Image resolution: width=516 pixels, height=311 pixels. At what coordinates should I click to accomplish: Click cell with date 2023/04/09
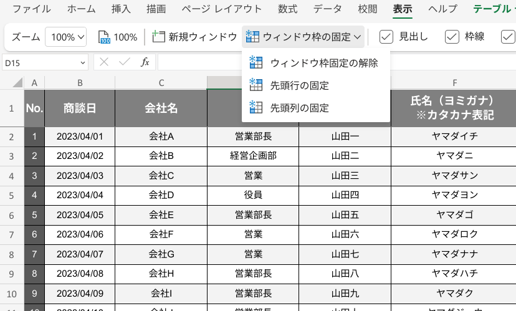[x=80, y=293]
